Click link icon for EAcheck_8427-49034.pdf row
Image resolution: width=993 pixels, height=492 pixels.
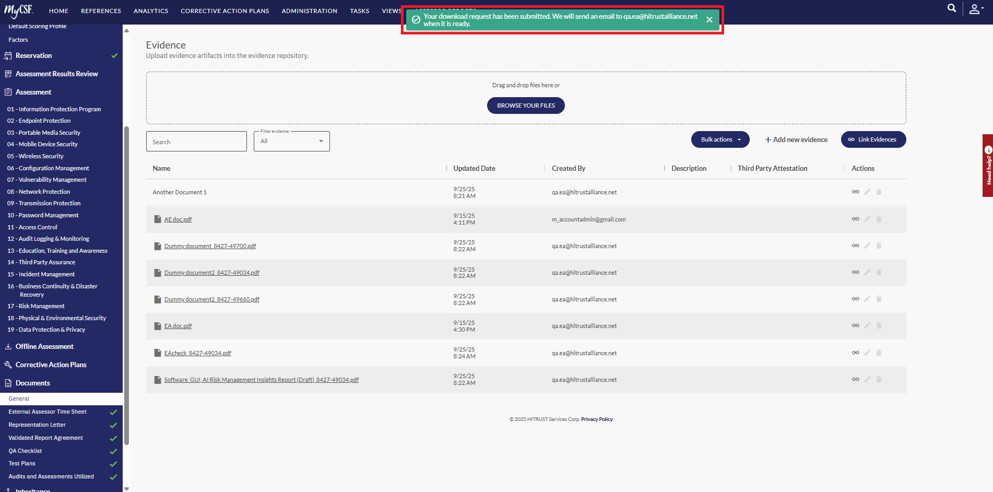click(x=855, y=353)
